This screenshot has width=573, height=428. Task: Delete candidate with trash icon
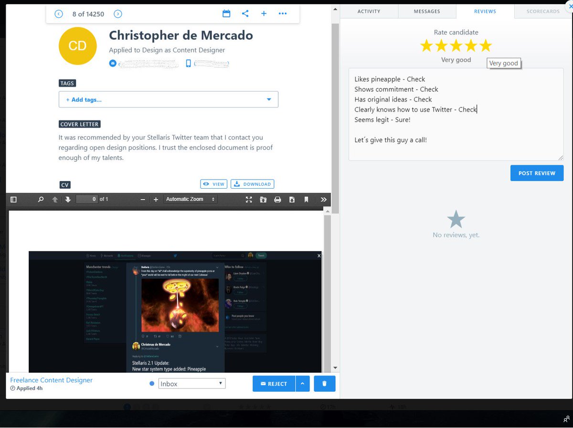[x=325, y=384]
